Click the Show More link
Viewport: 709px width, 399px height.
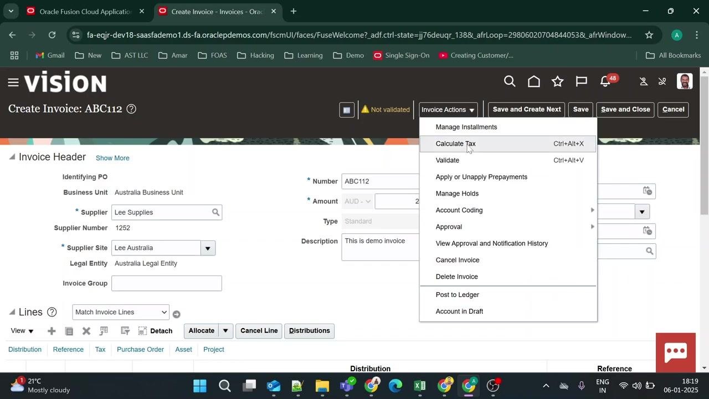pos(112,158)
